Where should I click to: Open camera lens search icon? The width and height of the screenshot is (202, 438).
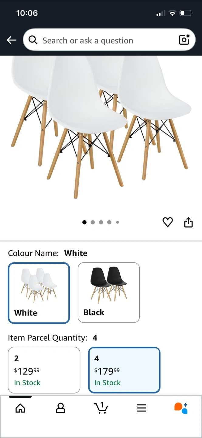click(x=184, y=40)
